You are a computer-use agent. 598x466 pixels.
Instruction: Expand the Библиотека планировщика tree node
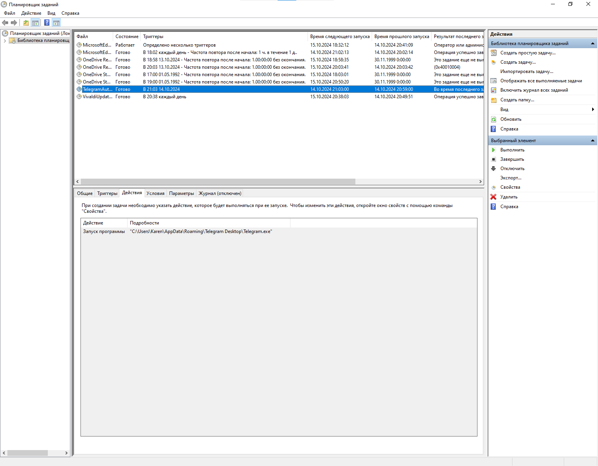tap(5, 41)
